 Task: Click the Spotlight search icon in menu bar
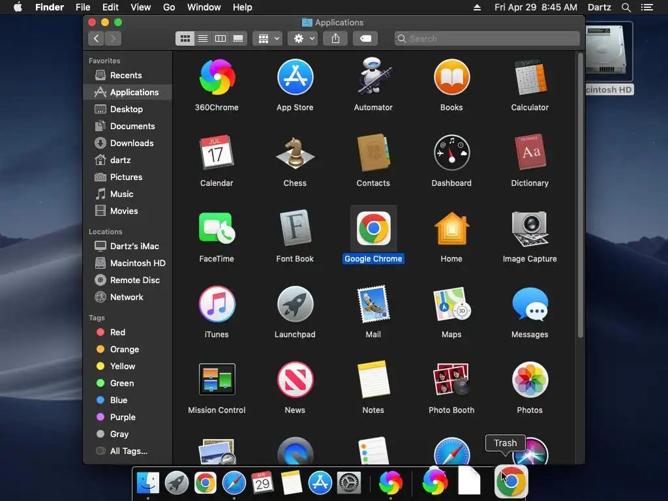[626, 7]
